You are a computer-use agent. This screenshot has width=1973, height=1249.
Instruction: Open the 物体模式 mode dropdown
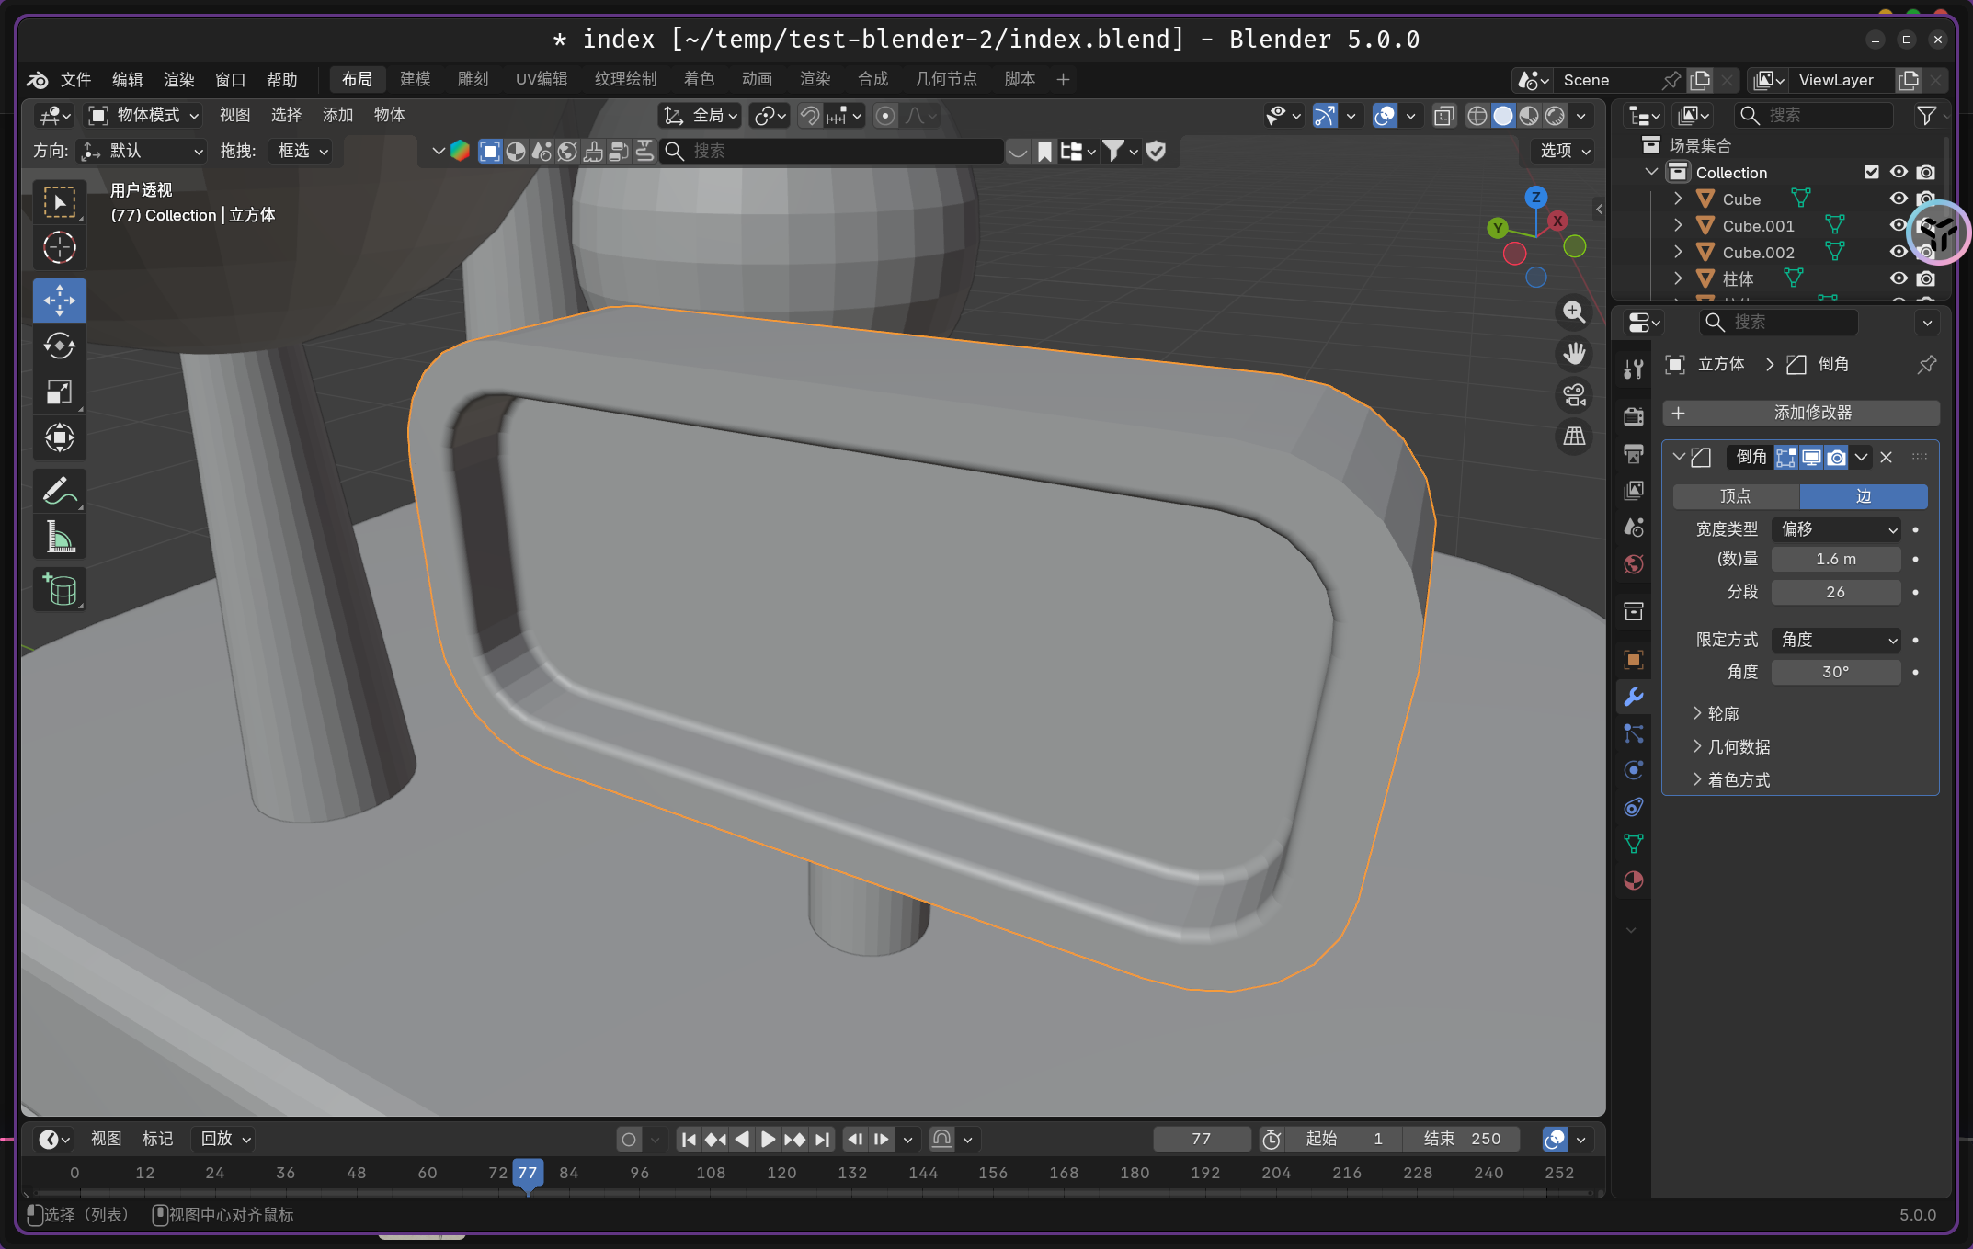(143, 115)
